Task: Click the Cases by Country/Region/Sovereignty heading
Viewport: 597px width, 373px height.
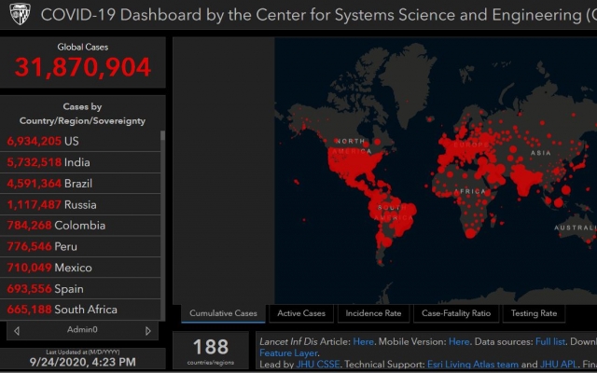Action: pos(82,114)
